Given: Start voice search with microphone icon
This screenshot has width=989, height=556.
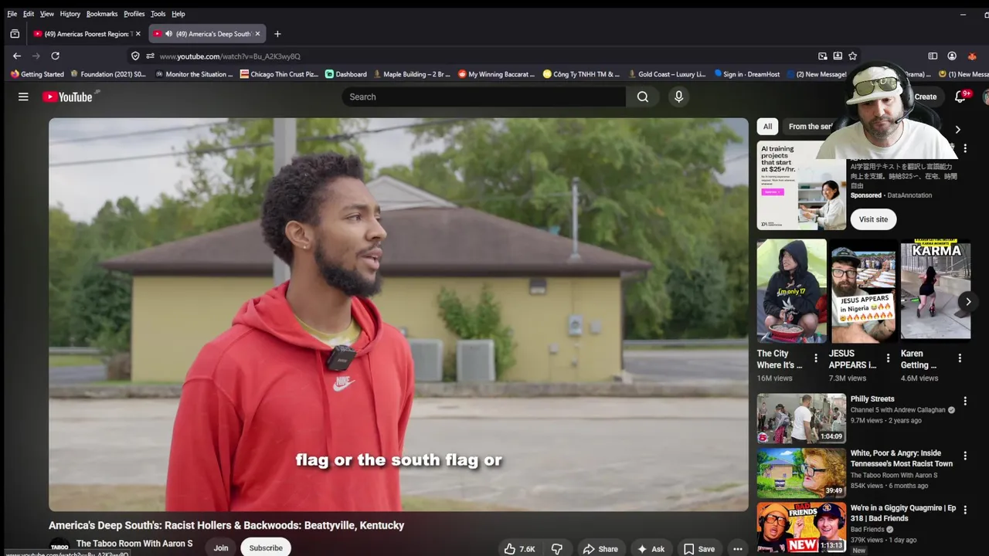Looking at the screenshot, I should coord(678,97).
